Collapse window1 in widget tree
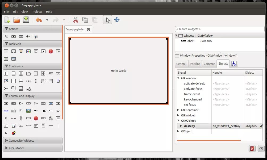The height and width of the screenshot is (160, 267). [x=176, y=35]
